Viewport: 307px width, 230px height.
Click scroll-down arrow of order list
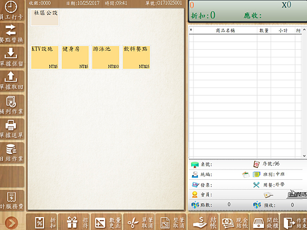(304, 156)
